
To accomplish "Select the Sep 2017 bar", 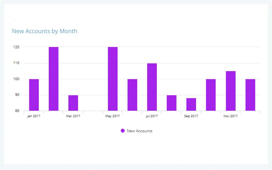I will (191, 104).
